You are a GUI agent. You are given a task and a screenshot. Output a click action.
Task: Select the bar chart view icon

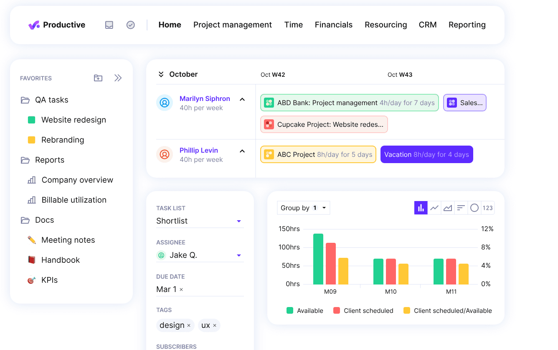tap(421, 208)
